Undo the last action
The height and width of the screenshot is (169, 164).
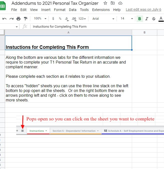coord(4,19)
